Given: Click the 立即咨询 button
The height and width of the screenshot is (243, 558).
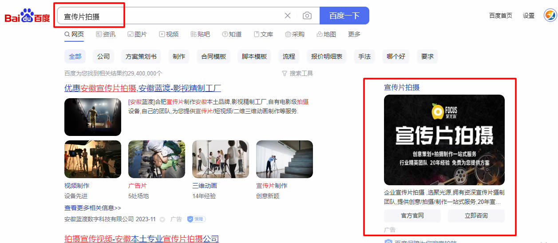Looking at the screenshot, I should pos(476,216).
